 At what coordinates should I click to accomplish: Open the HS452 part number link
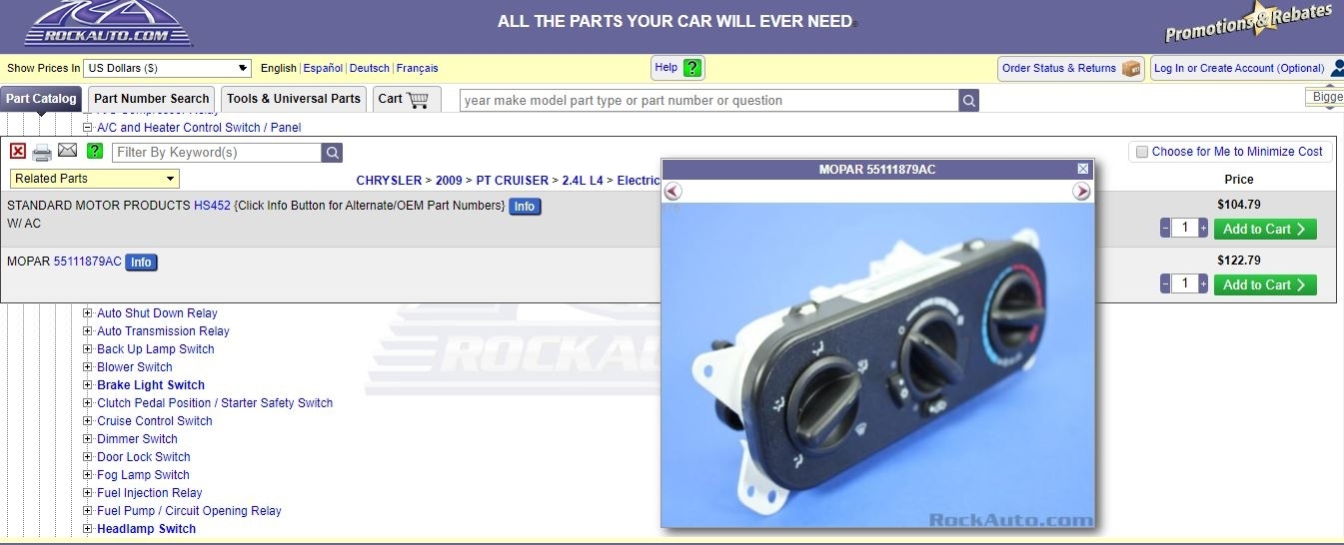pyautogui.click(x=212, y=206)
